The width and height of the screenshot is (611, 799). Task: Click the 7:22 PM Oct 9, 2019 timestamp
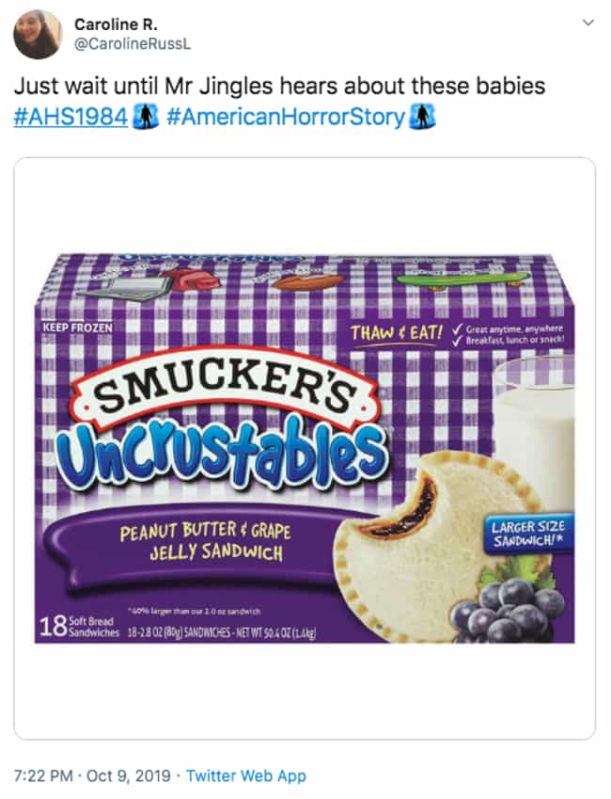click(x=92, y=775)
